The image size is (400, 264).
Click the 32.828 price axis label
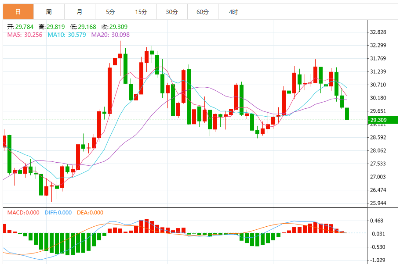(x=378, y=32)
